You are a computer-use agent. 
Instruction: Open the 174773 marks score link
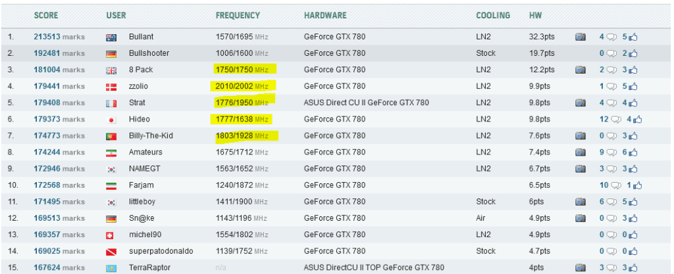coord(59,136)
